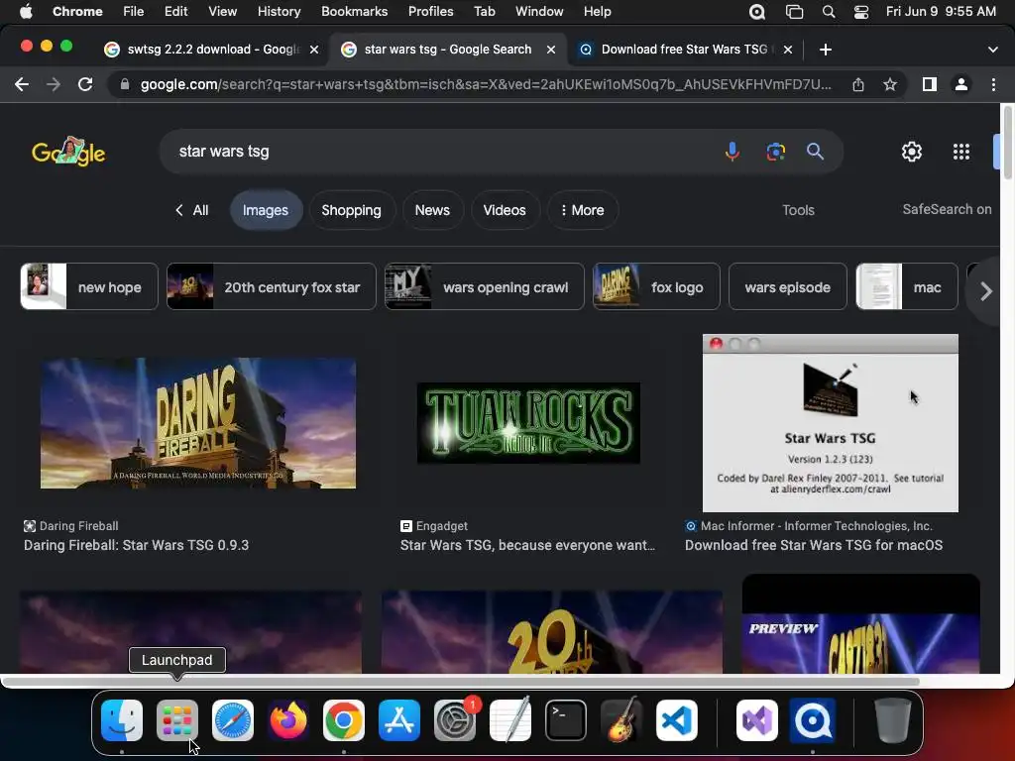Switch to Download free Star Wars TSG tab

coord(686,50)
